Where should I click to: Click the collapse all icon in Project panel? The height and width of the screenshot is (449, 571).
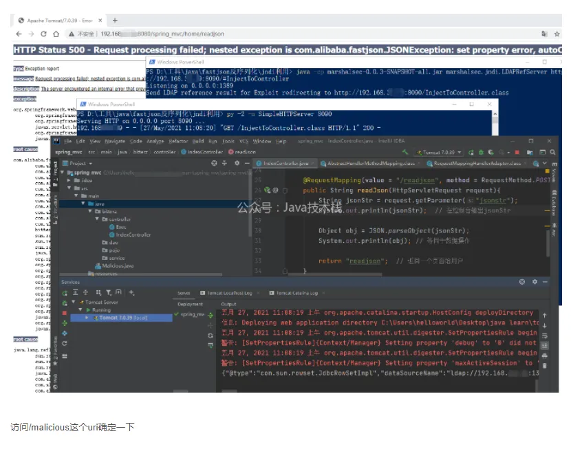(x=225, y=164)
